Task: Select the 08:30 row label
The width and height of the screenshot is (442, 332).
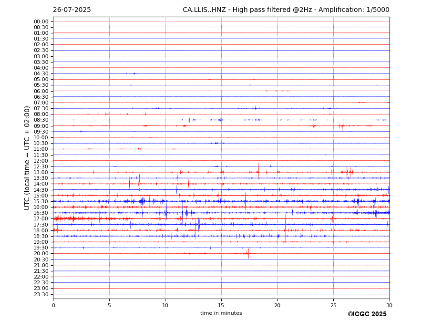Action: pos(41,120)
